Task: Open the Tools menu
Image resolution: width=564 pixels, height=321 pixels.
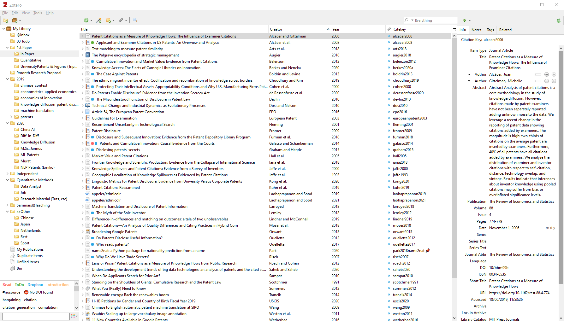Action: coord(38,13)
